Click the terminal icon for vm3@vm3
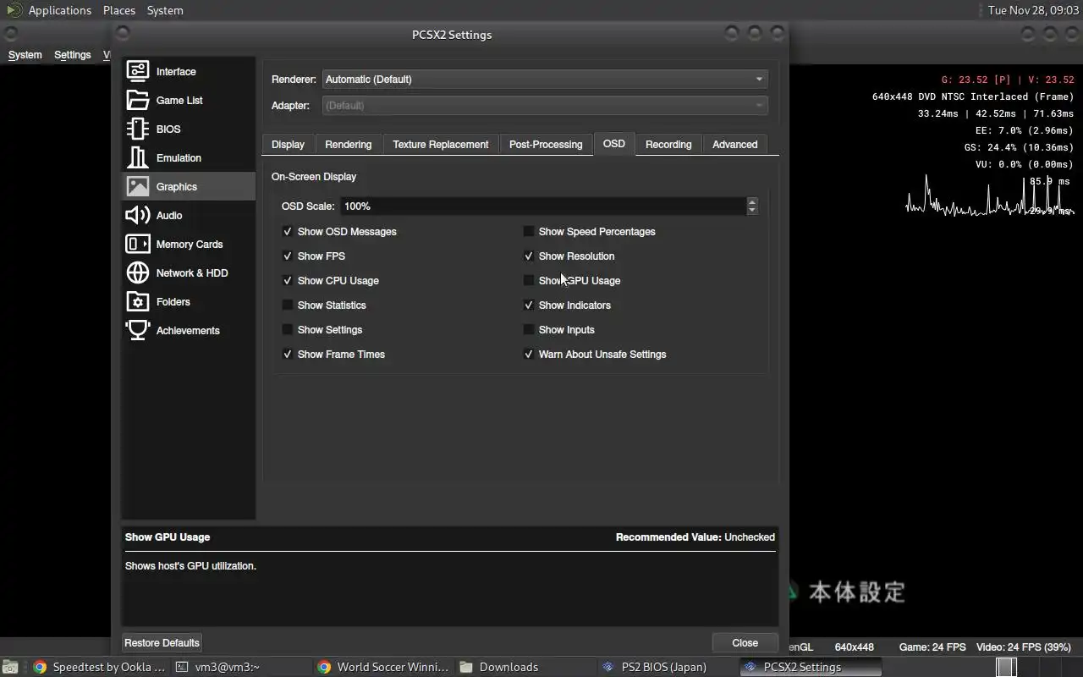 181,667
